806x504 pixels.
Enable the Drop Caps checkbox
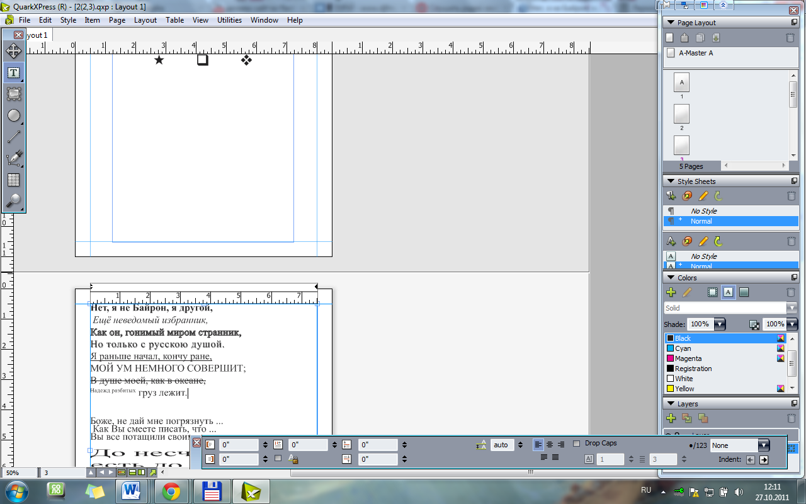(x=576, y=444)
